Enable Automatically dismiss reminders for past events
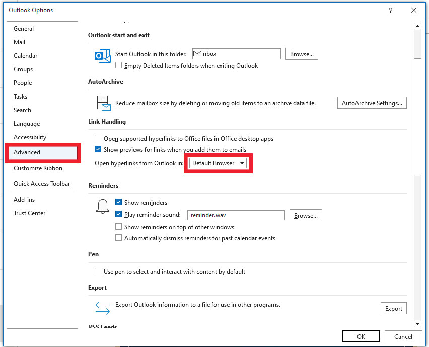Viewport: 429px width, 347px height. [x=118, y=238]
